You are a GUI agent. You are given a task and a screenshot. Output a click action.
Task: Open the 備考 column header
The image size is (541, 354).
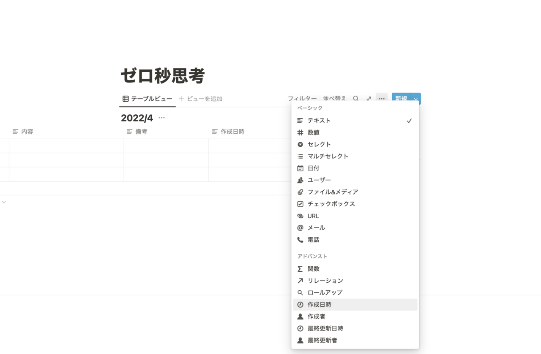click(166, 132)
